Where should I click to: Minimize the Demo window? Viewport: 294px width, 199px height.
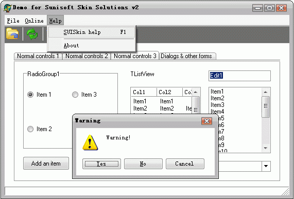pos(257,8)
